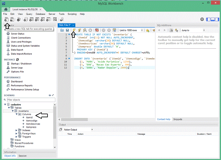Click the schema tree vertical scrollbar thumb
Screen dimensions: 221x160
pyautogui.click(x=55, y=122)
